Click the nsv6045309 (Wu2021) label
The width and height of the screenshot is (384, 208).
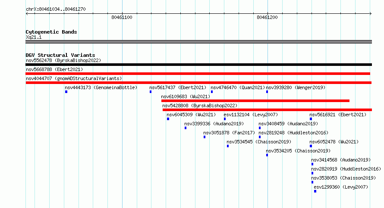(191, 115)
